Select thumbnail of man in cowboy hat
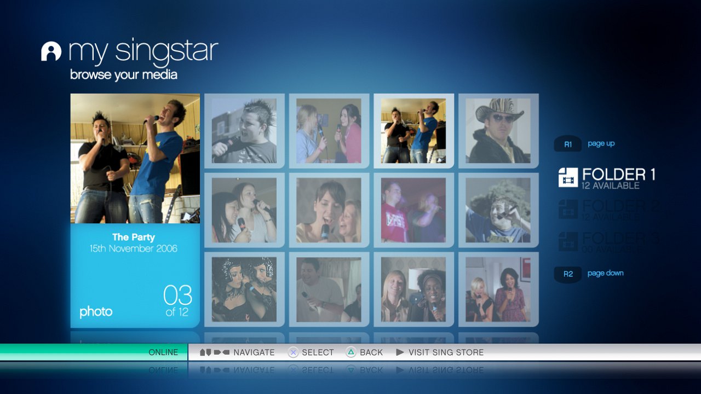Image resolution: width=701 pixels, height=394 pixels. point(498,131)
